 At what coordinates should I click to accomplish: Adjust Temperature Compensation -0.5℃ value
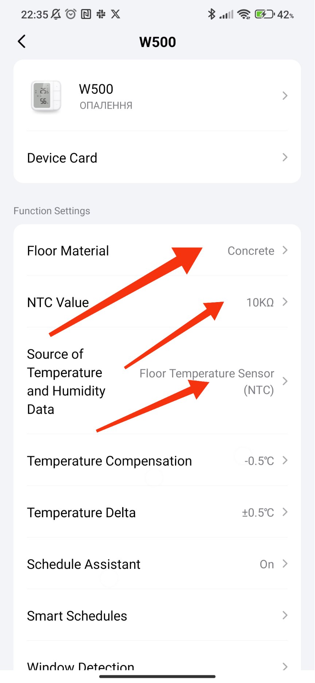259,461
